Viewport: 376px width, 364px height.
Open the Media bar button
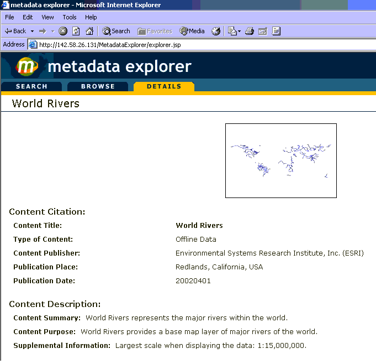click(192, 32)
